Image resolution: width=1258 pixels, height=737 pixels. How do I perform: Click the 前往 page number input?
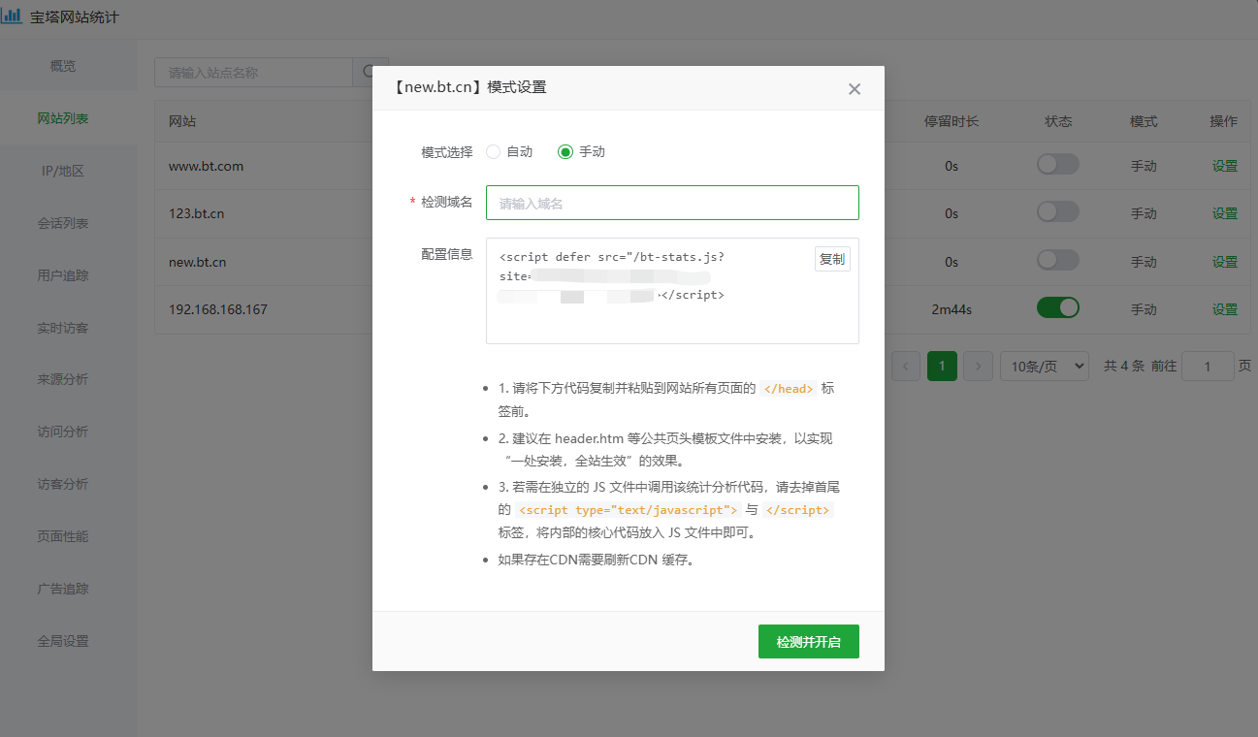tap(1208, 366)
